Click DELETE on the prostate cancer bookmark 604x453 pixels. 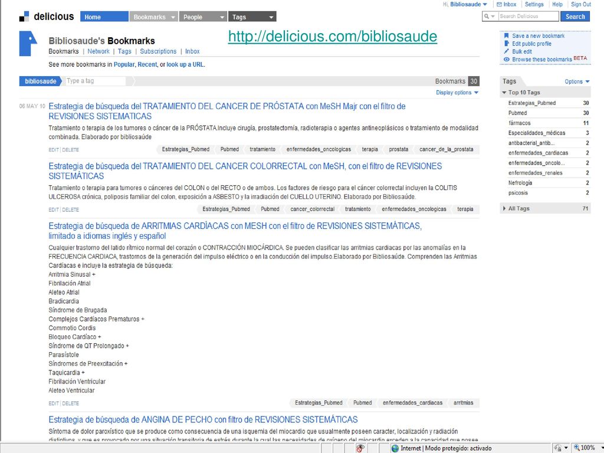tap(71, 150)
